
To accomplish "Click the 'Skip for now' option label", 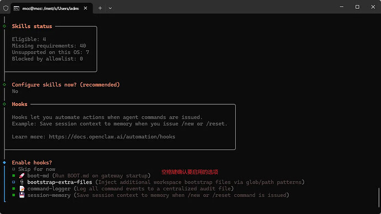I will (36, 169).
